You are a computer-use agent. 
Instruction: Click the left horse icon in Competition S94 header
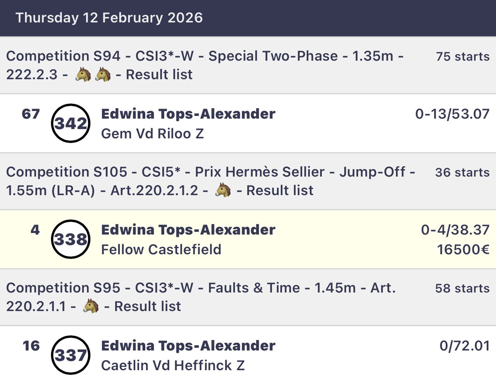click(83, 75)
